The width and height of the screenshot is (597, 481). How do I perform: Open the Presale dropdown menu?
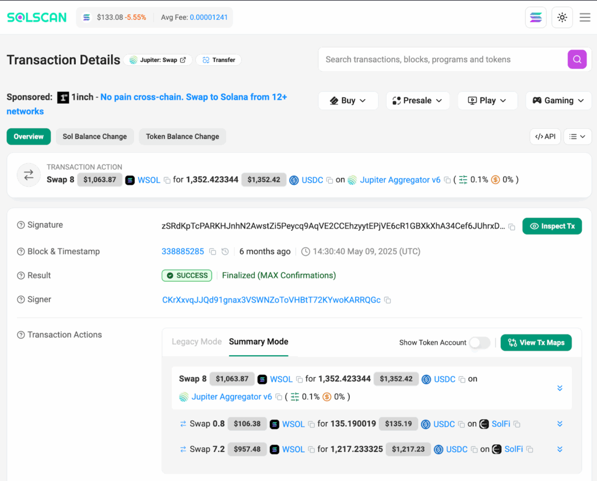point(417,100)
